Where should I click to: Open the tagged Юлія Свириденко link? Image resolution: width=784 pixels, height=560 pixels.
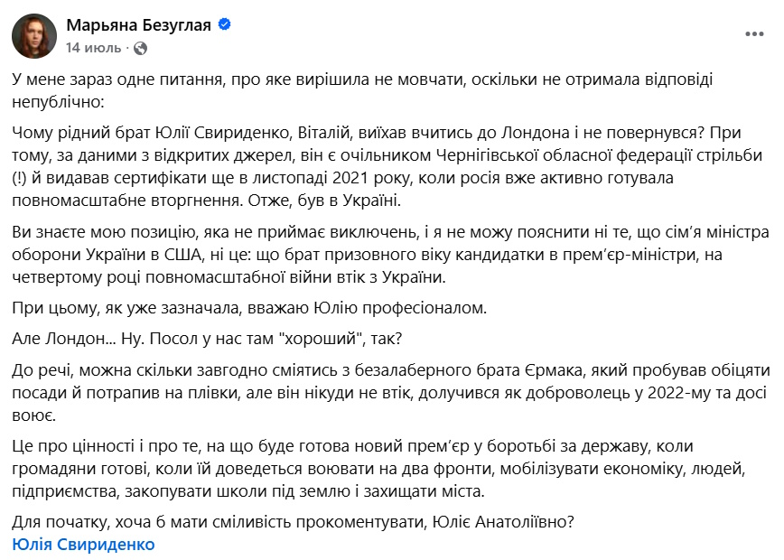84,544
